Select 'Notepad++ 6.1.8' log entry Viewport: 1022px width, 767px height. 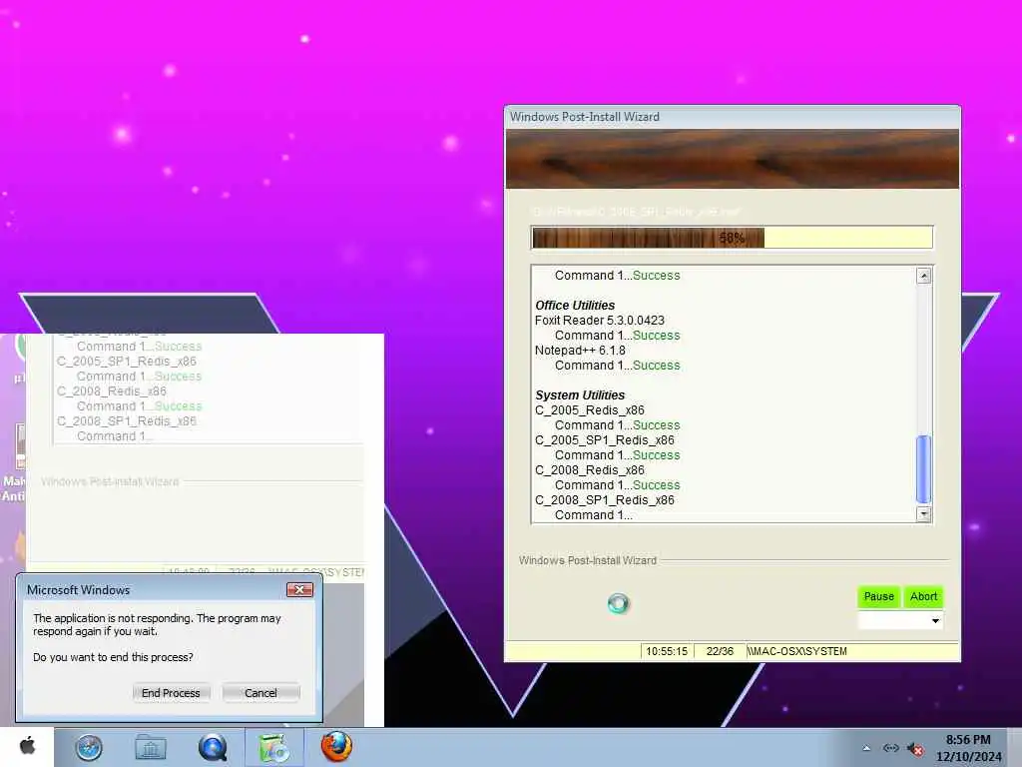click(580, 351)
